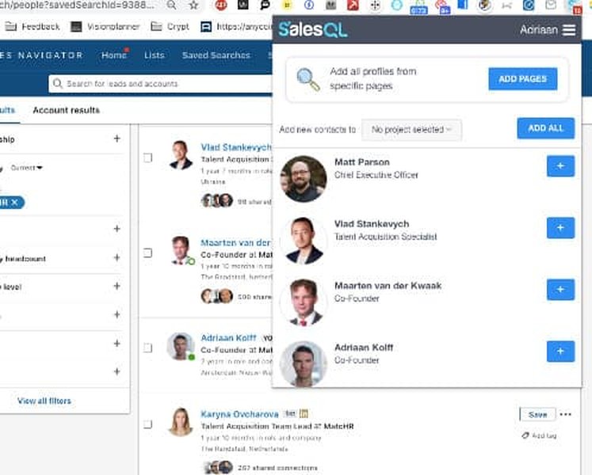The image size is (592, 475).
Task: Open the four-arrow cross extension icon
Action: (376, 6)
